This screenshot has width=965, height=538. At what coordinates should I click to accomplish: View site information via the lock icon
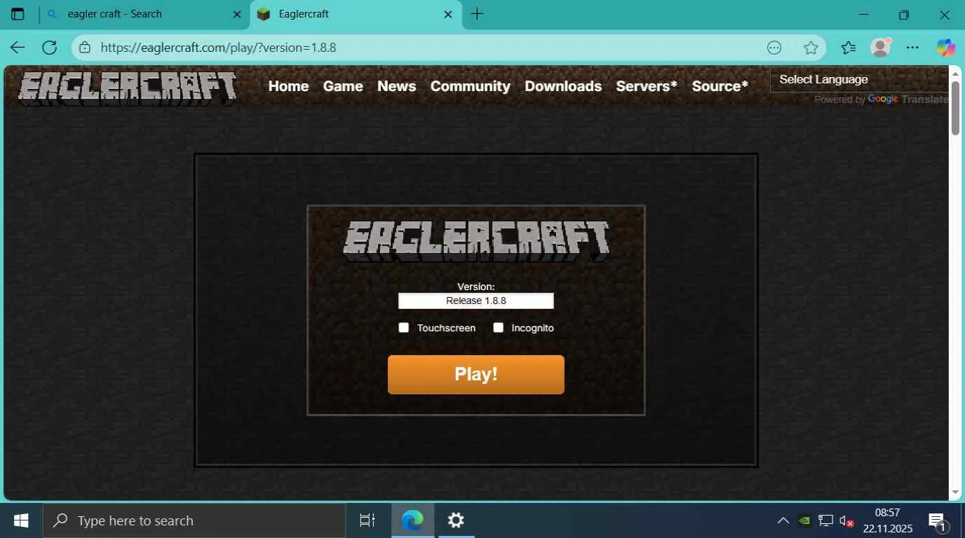point(85,48)
